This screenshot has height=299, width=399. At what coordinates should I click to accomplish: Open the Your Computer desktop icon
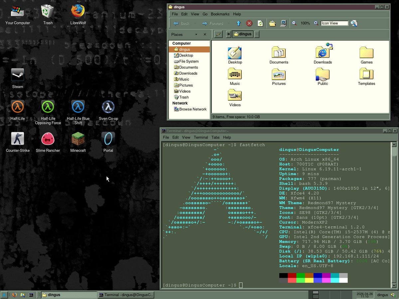[18, 15]
